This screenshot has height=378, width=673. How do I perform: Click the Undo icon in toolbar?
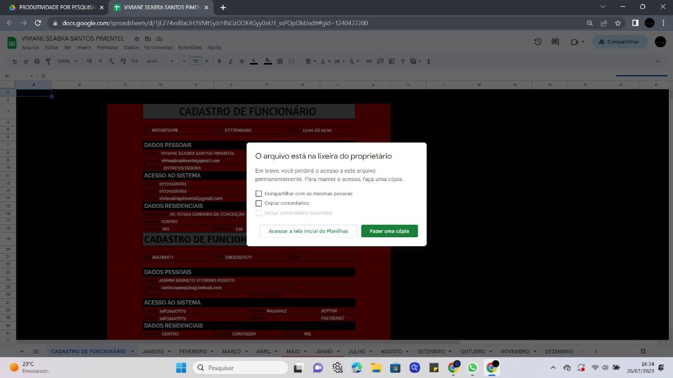pyautogui.click(x=15, y=61)
